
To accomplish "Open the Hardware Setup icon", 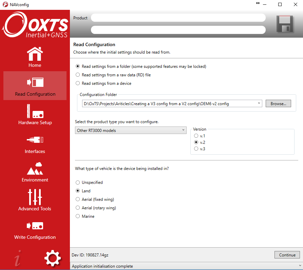I will click(35, 111).
